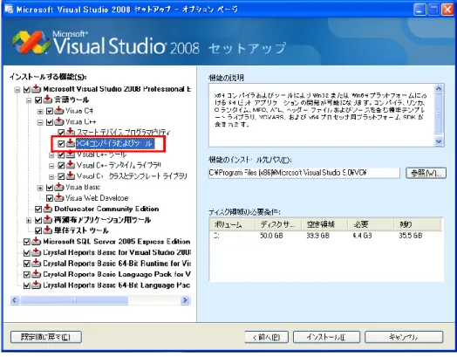The width and height of the screenshot is (457, 357).
Task: Start setup with the インストール button
Action: point(326,337)
